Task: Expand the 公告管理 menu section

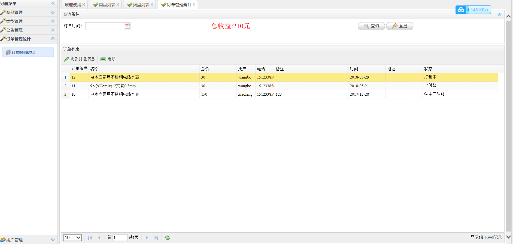Action: [53, 30]
